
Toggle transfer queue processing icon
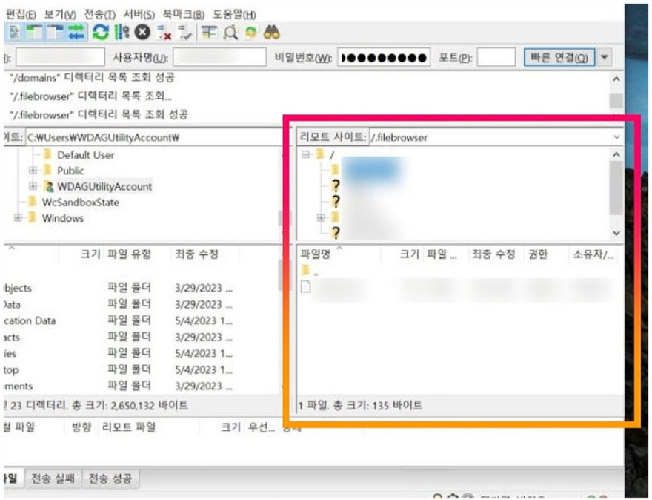(122, 32)
